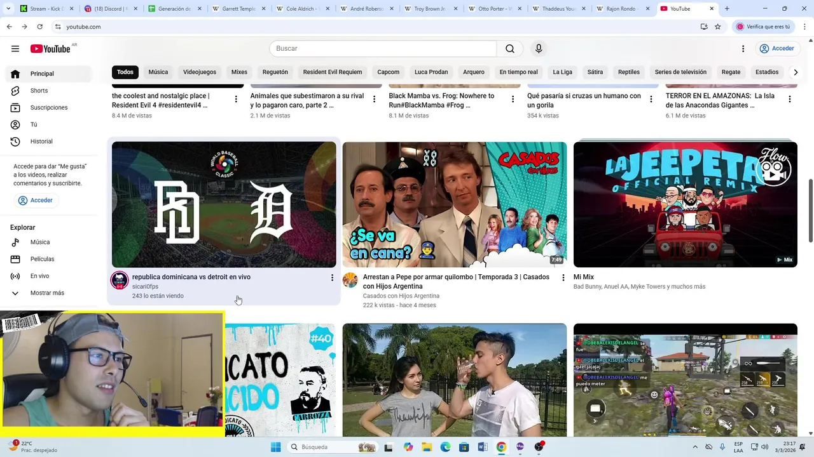
Task: Open a new browser tab
Action: pyautogui.click(x=727, y=9)
